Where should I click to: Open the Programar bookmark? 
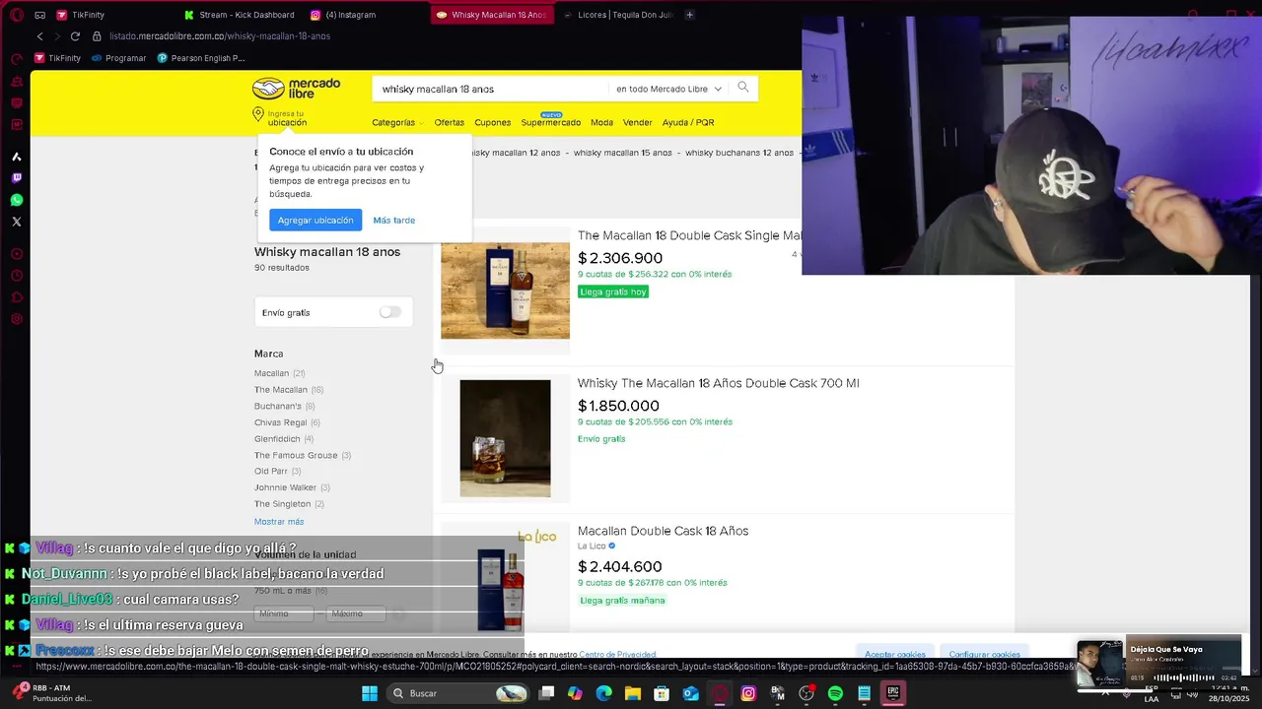point(118,58)
